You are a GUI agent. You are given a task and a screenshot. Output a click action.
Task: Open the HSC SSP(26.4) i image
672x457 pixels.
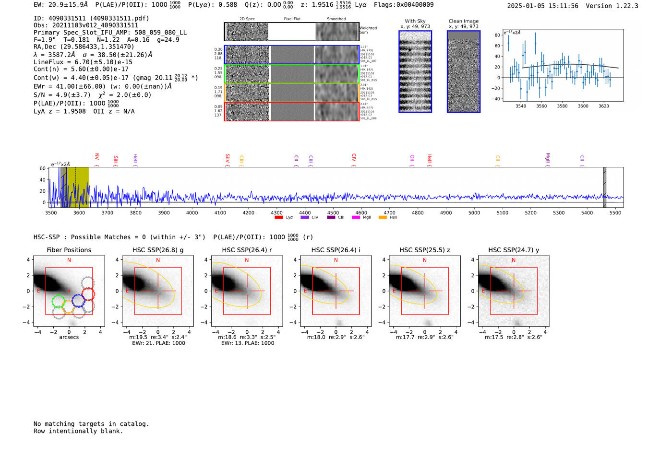click(336, 291)
